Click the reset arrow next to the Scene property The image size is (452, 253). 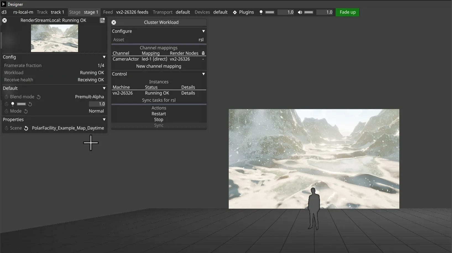[26, 128]
